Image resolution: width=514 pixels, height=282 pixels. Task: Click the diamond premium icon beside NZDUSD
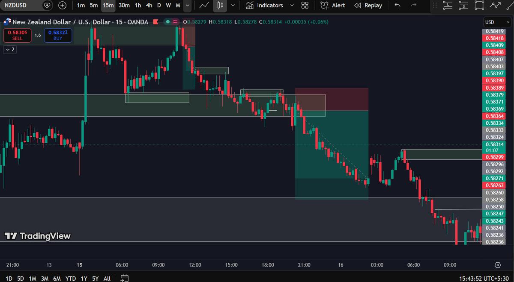point(47,6)
